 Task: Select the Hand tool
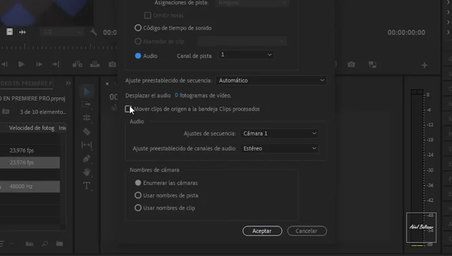(87, 172)
